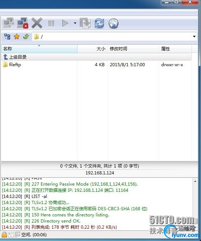Minimize the FTP client window
This screenshot has height=241, width=201.
[x=167, y=2]
